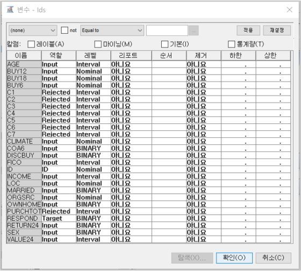Cancel with the 취소(C) button
The image size is (301, 271).
[x=274, y=258]
